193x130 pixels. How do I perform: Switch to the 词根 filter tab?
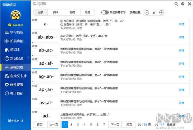coord(56,13)
